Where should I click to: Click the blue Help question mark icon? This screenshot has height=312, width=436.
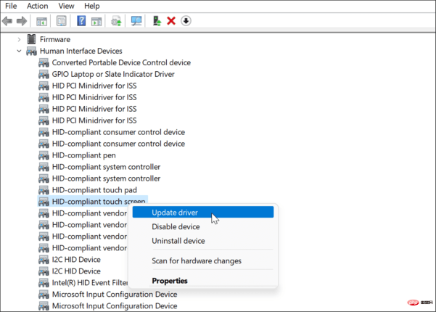point(81,21)
